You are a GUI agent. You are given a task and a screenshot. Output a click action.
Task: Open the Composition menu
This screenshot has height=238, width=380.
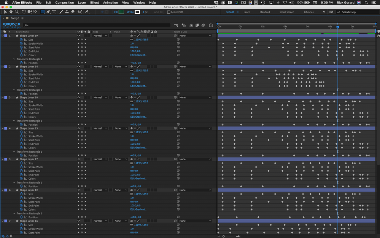tap(64, 2)
